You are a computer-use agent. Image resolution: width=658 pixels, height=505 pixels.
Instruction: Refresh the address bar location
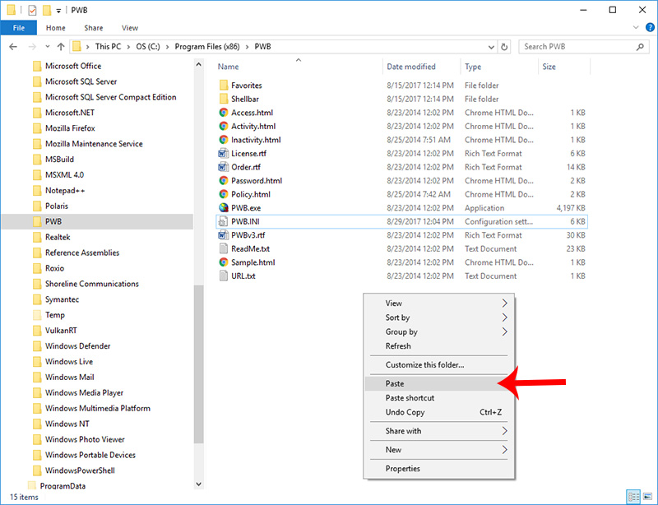click(x=504, y=47)
